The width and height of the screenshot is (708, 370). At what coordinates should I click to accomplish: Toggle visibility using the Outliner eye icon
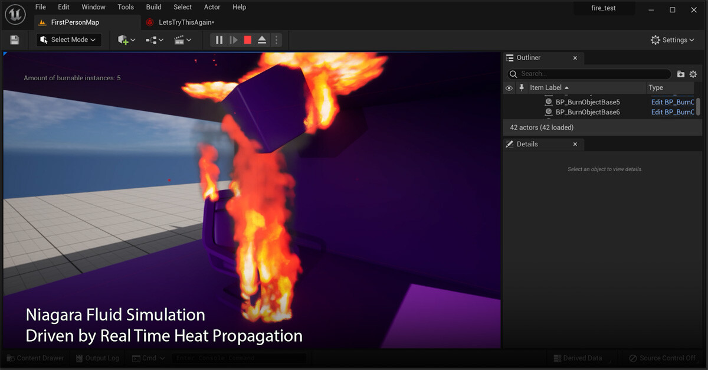(x=509, y=87)
